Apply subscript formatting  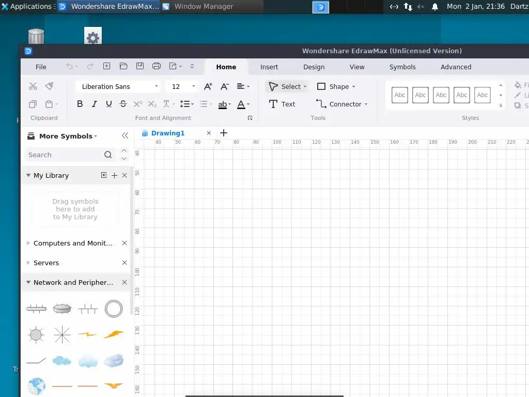[152, 104]
